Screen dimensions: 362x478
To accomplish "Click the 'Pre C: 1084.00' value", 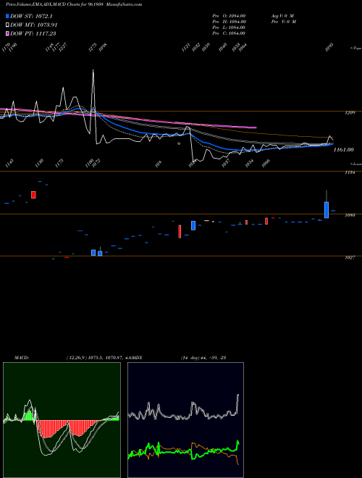I will coord(229,33).
